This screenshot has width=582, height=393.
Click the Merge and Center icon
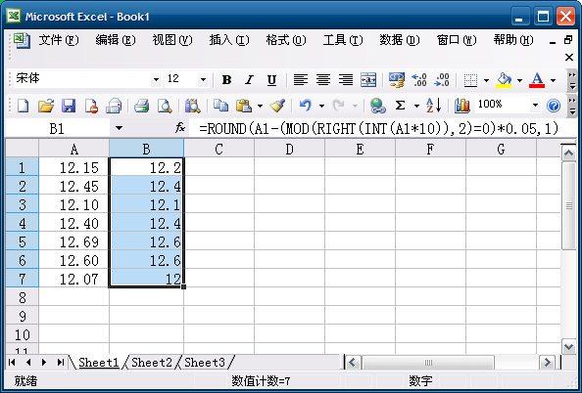[368, 79]
